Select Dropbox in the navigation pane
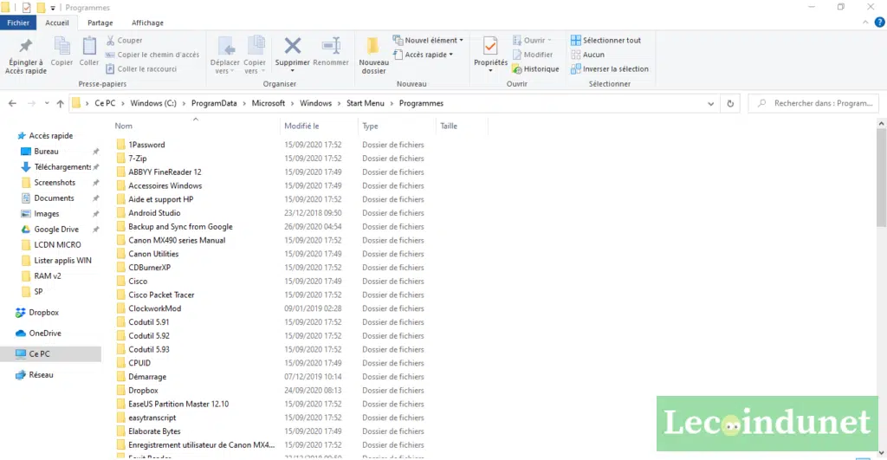887x460 pixels. (x=43, y=313)
